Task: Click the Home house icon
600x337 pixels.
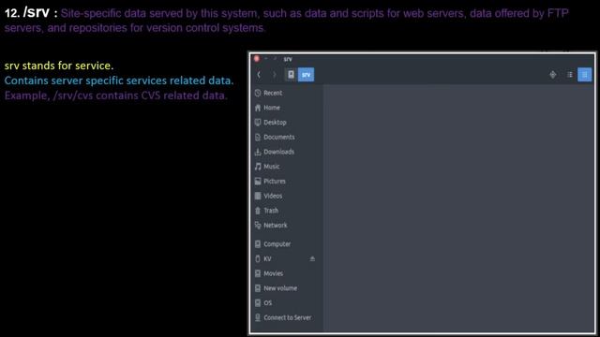Action: [258, 108]
